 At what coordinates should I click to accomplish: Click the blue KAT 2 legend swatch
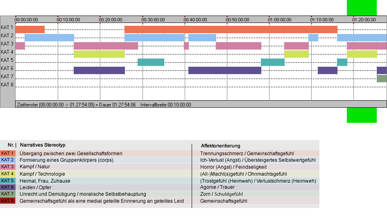tap(8, 160)
